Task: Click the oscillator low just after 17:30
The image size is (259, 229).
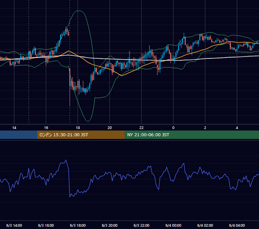Action: pos(70,197)
